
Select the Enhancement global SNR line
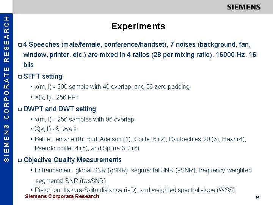(143, 170)
